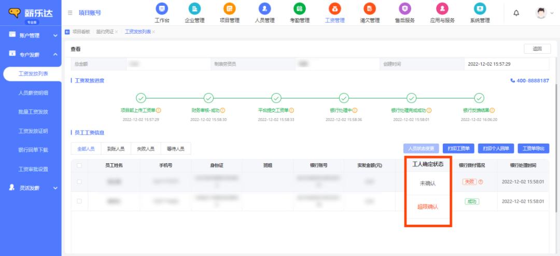560x256 pixels.
Task: Open 工资审批设置 sidebar item
Action: point(33,169)
